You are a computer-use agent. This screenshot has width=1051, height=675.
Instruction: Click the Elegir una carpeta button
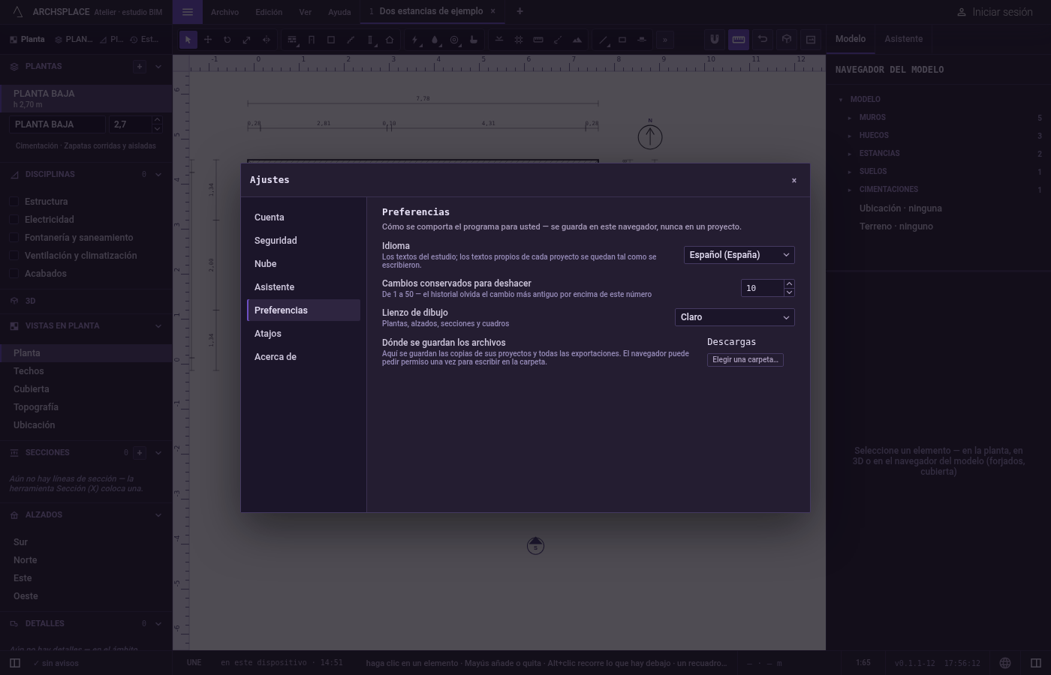pos(745,360)
